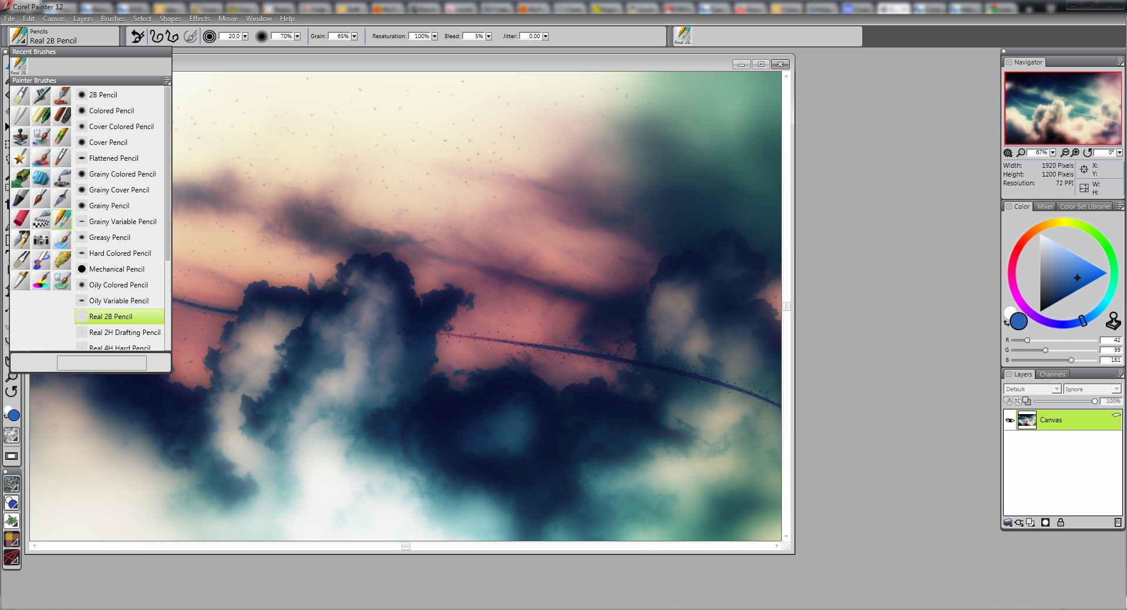The image size is (1127, 610).
Task: Swap main and additional colors
Action: (x=1007, y=323)
